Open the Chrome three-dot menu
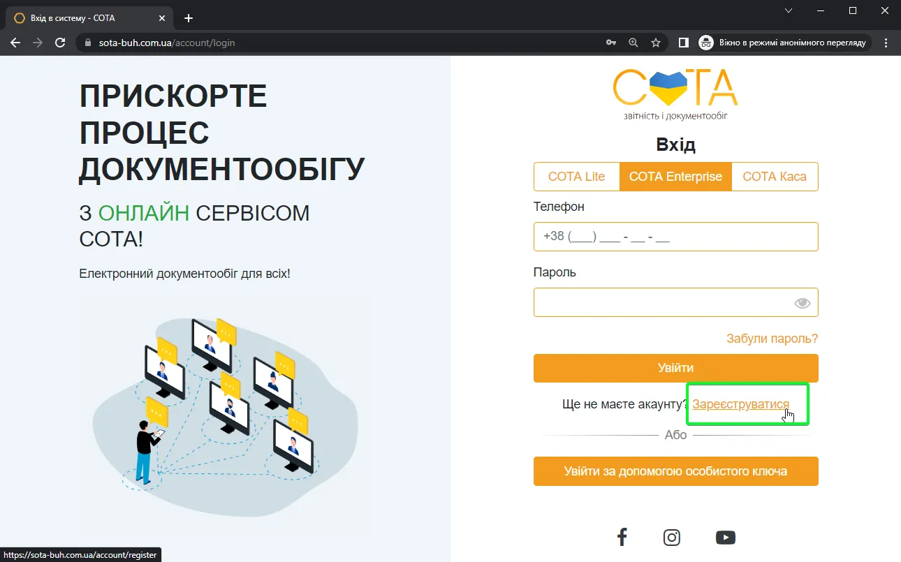This screenshot has width=901, height=562. pos(886,43)
